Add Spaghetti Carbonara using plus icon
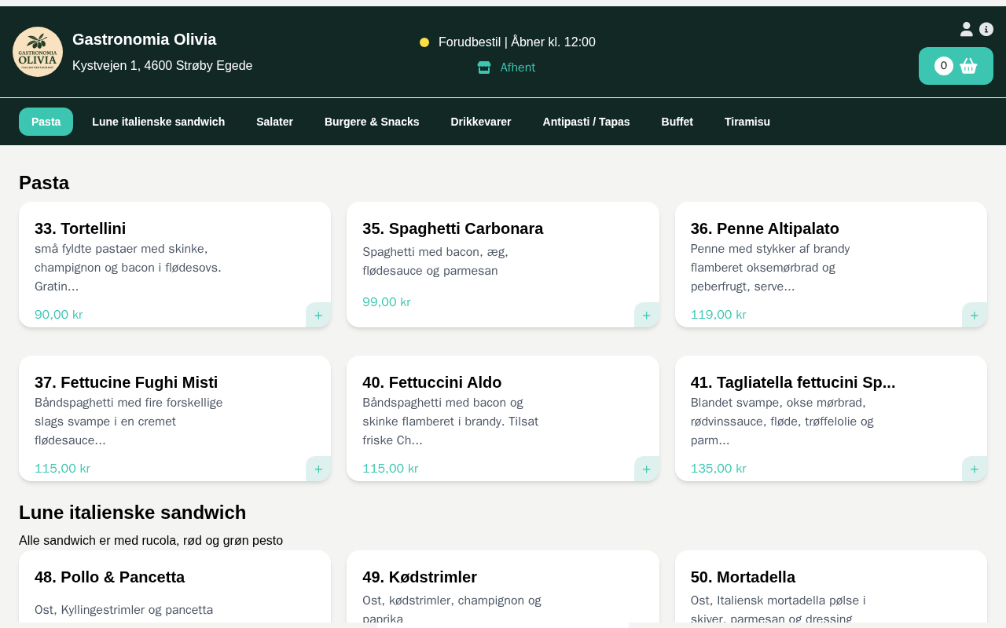This screenshot has width=1006, height=628. pyautogui.click(x=646, y=315)
